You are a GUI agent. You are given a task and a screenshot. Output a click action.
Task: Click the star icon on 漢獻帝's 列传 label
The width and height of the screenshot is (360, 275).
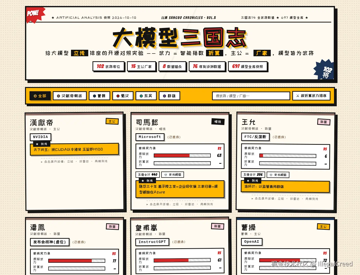point(37,144)
